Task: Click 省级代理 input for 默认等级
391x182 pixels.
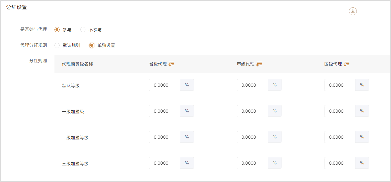Action: 165,85
